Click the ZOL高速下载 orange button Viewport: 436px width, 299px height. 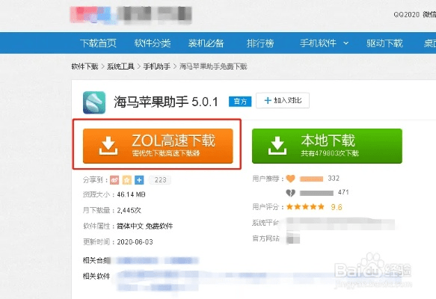[158, 146]
